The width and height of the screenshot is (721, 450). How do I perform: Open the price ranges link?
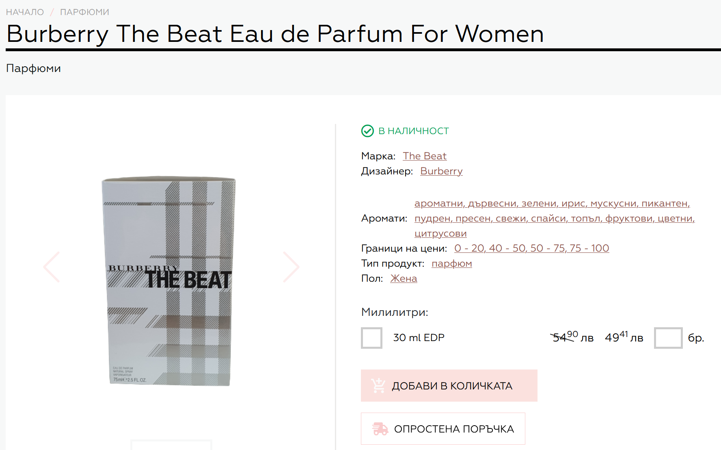pyautogui.click(x=531, y=248)
